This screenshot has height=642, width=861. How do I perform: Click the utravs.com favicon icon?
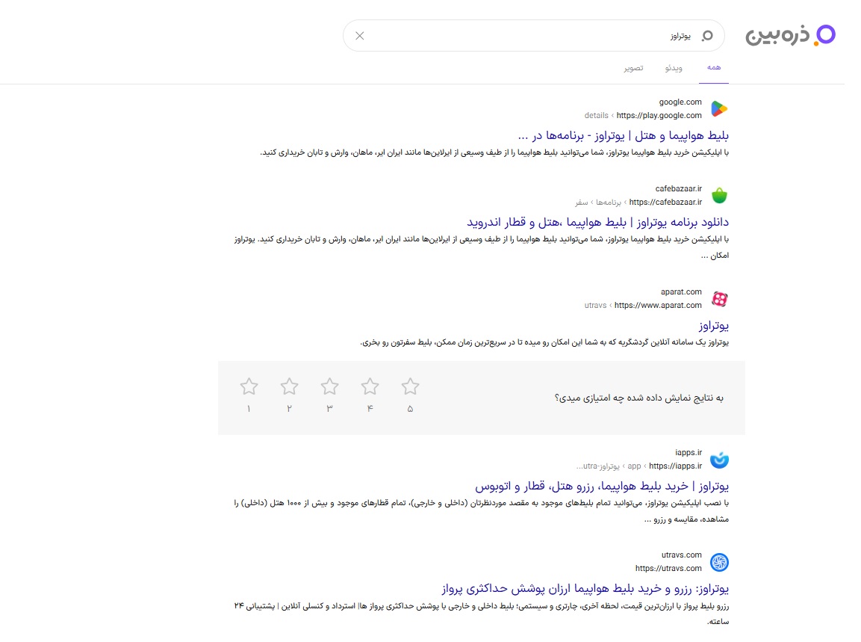(719, 562)
